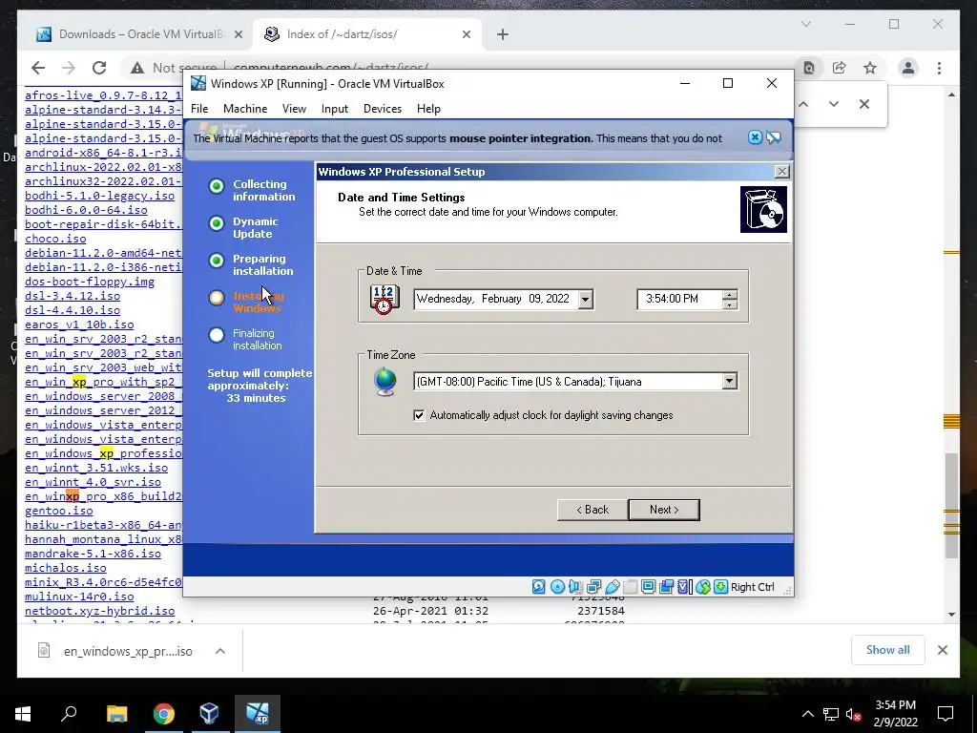Go to previous find result
The image size is (977, 733).
pyautogui.click(x=803, y=104)
